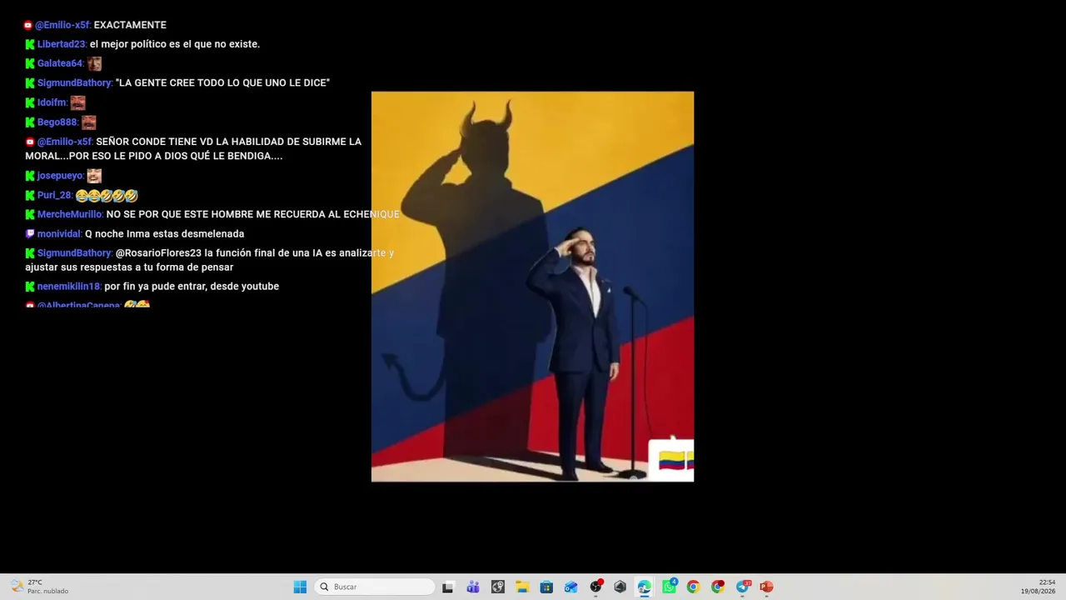Switch to OBS Studio in the taskbar
This screenshot has height=600, width=1066.
click(595, 587)
